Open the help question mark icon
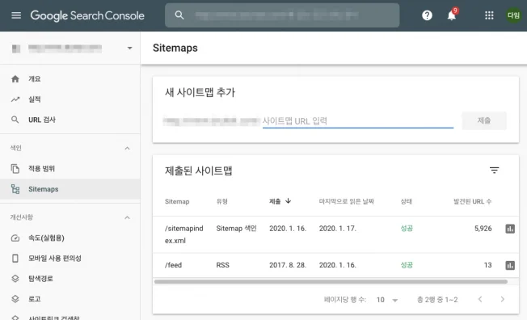 pos(427,15)
